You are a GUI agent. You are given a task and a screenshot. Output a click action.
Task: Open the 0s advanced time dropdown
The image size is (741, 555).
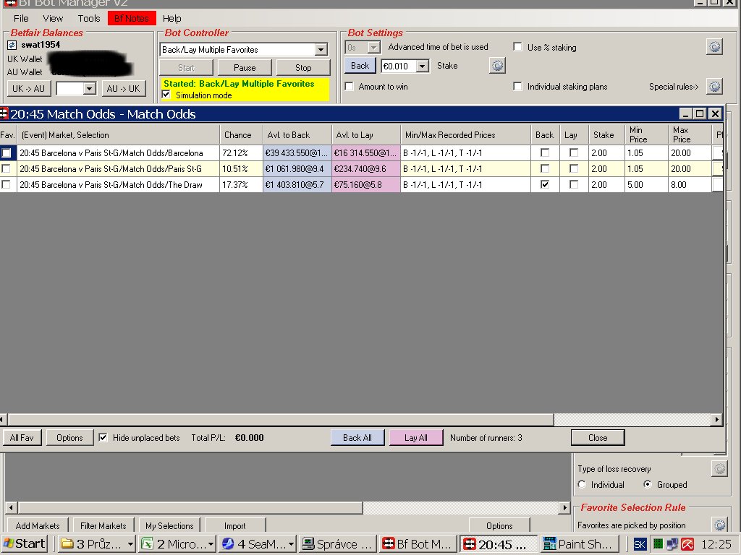tap(374, 47)
